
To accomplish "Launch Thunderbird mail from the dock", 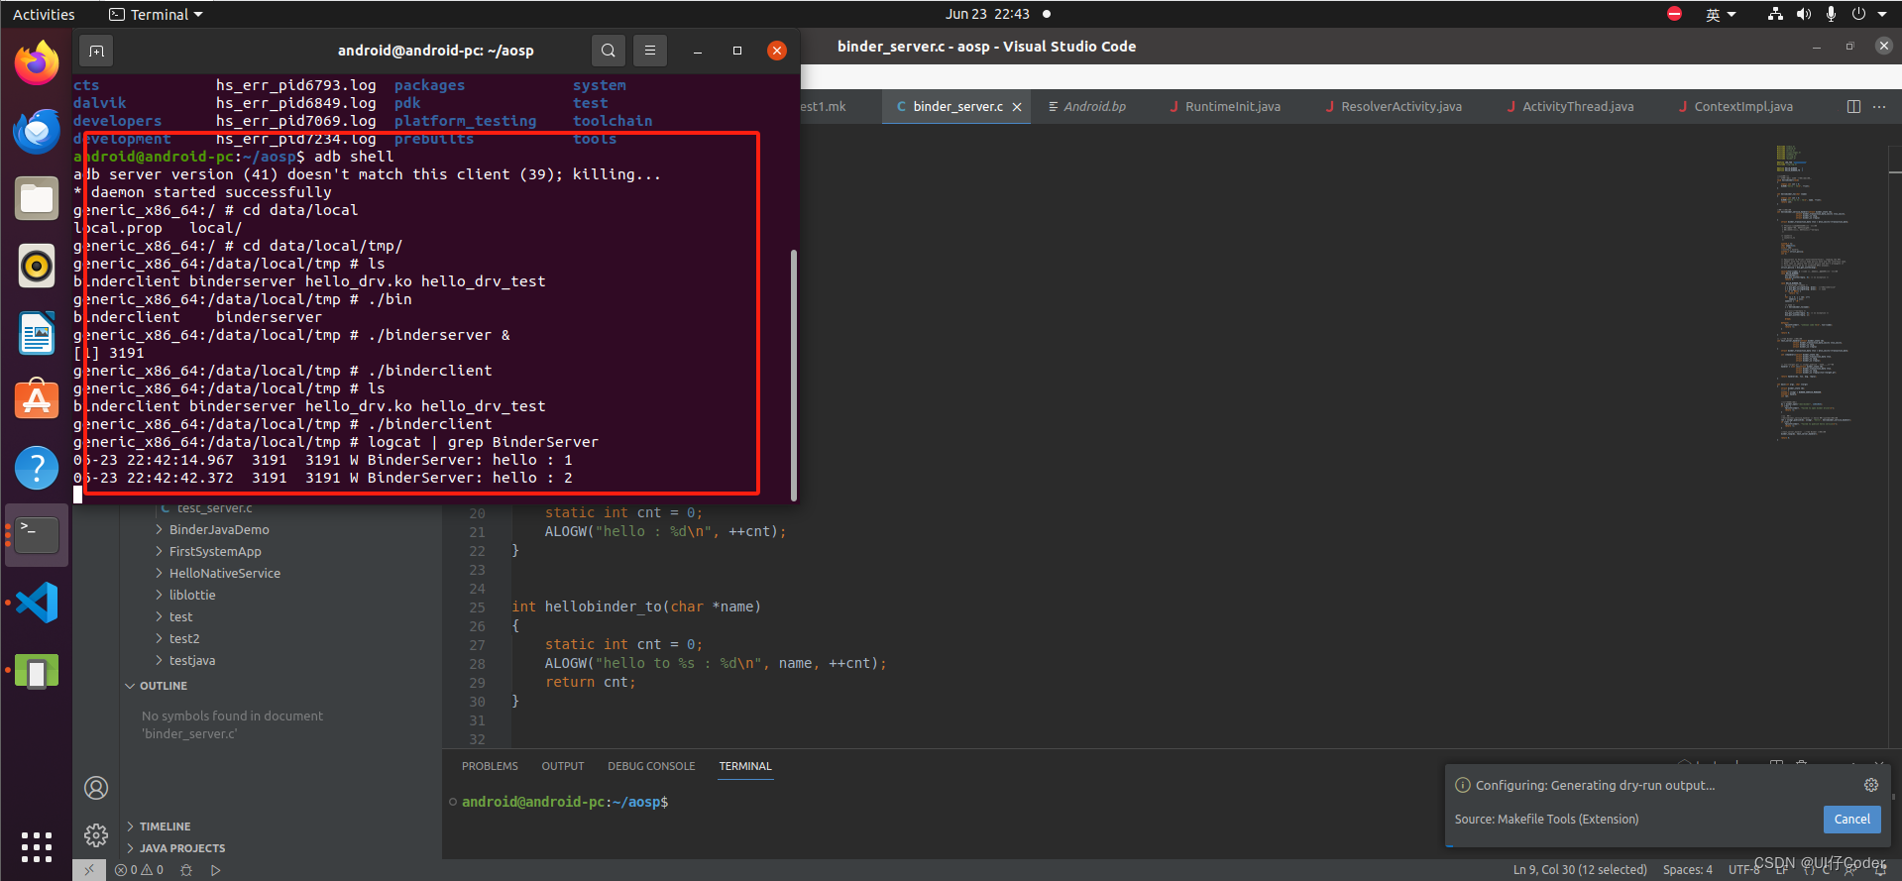I will point(37,131).
